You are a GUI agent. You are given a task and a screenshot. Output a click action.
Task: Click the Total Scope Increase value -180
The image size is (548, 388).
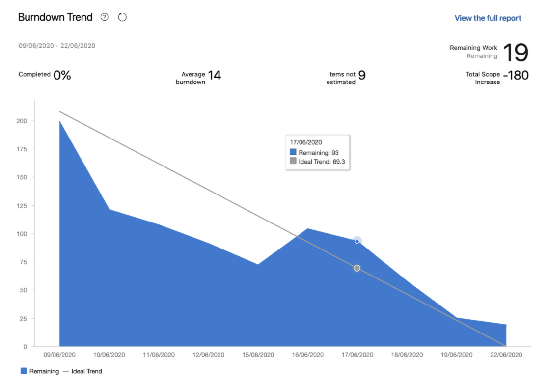(516, 75)
